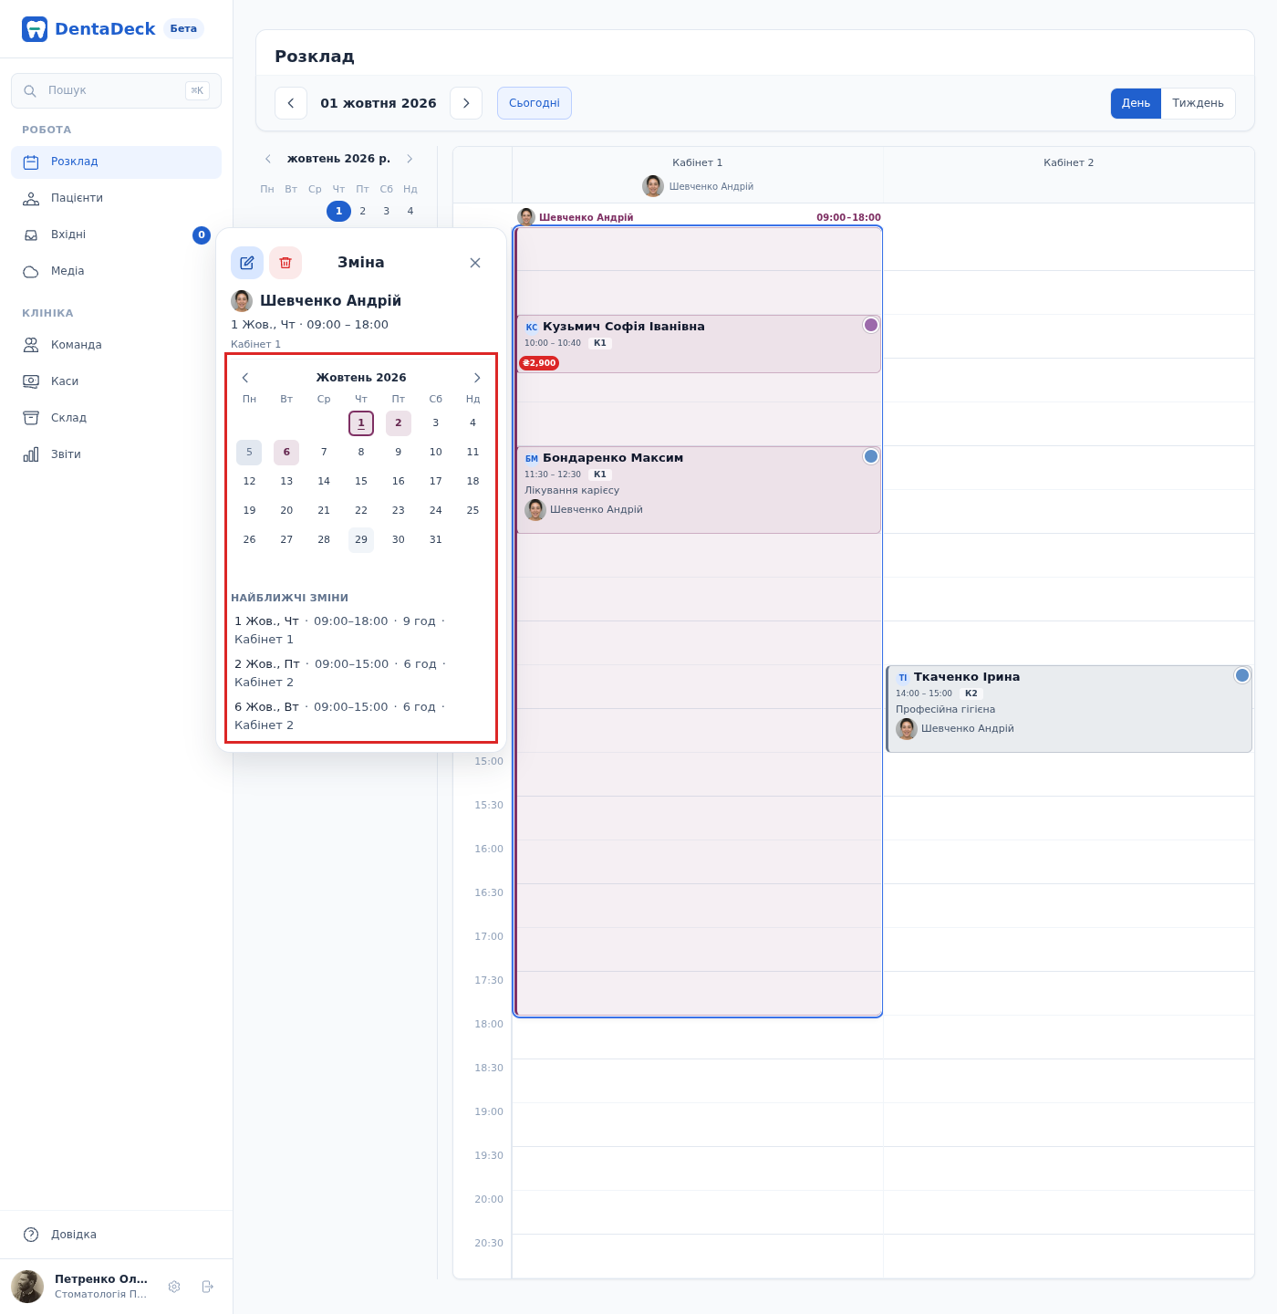Click the Петренко user profile avatar
The height and width of the screenshot is (1314, 1277).
coord(27,1287)
